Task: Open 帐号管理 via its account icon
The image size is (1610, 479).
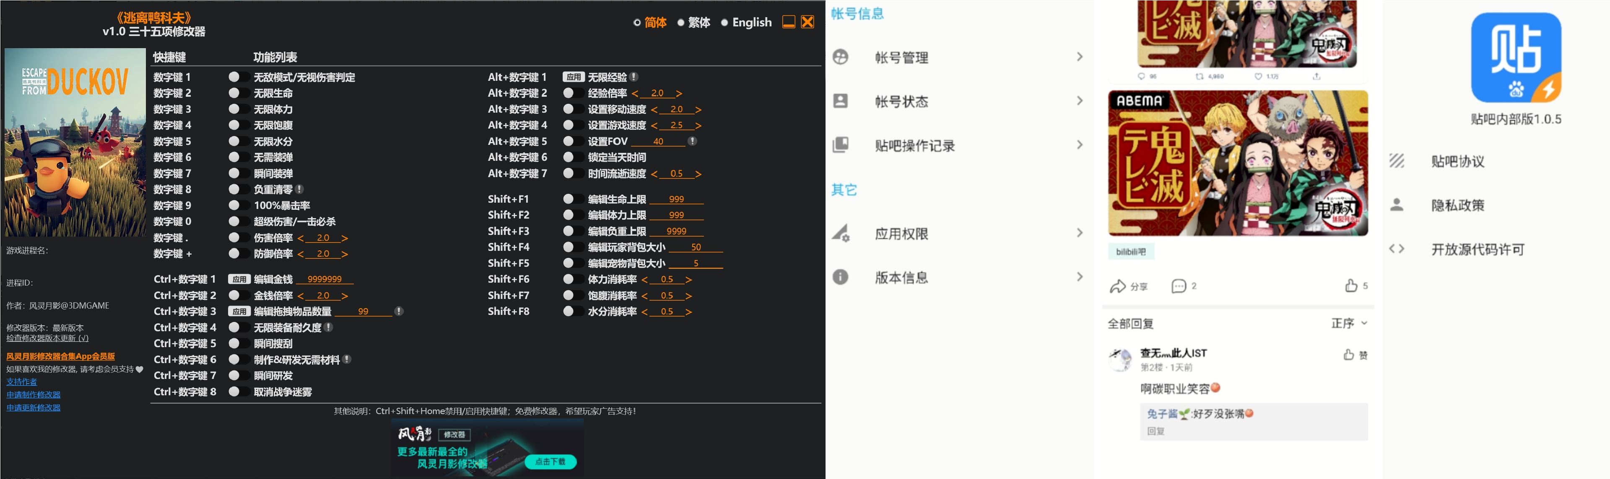Action: pos(841,57)
